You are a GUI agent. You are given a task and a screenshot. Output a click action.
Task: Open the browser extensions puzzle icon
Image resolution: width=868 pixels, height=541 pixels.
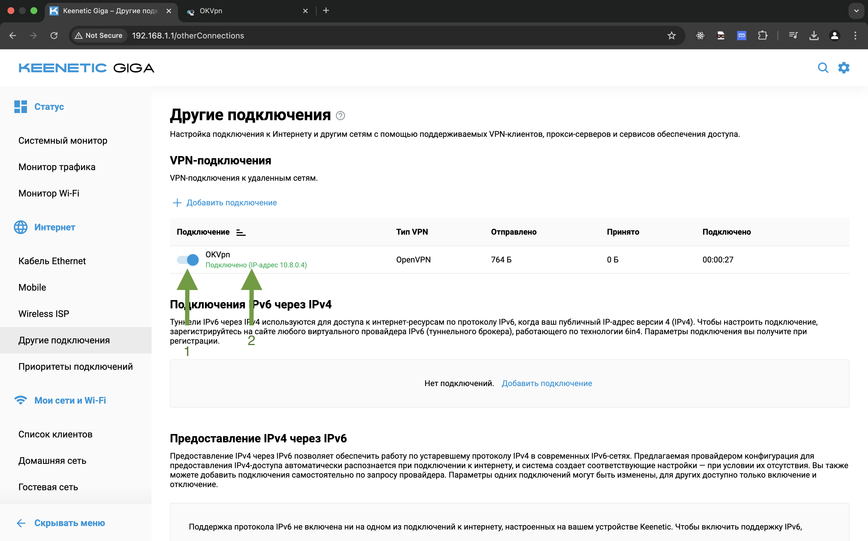(762, 35)
